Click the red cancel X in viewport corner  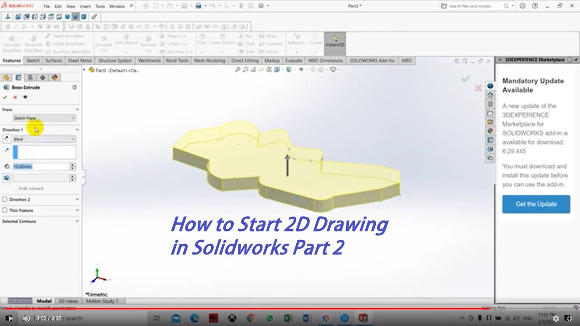[478, 88]
